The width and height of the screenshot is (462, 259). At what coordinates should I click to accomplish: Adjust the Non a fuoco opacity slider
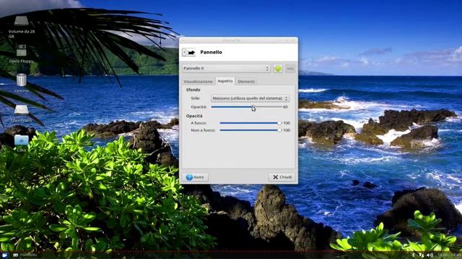point(250,130)
